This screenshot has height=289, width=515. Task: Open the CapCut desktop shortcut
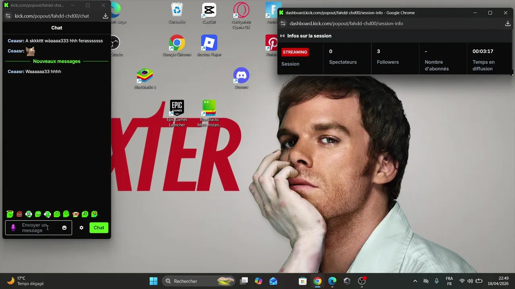[x=209, y=13]
